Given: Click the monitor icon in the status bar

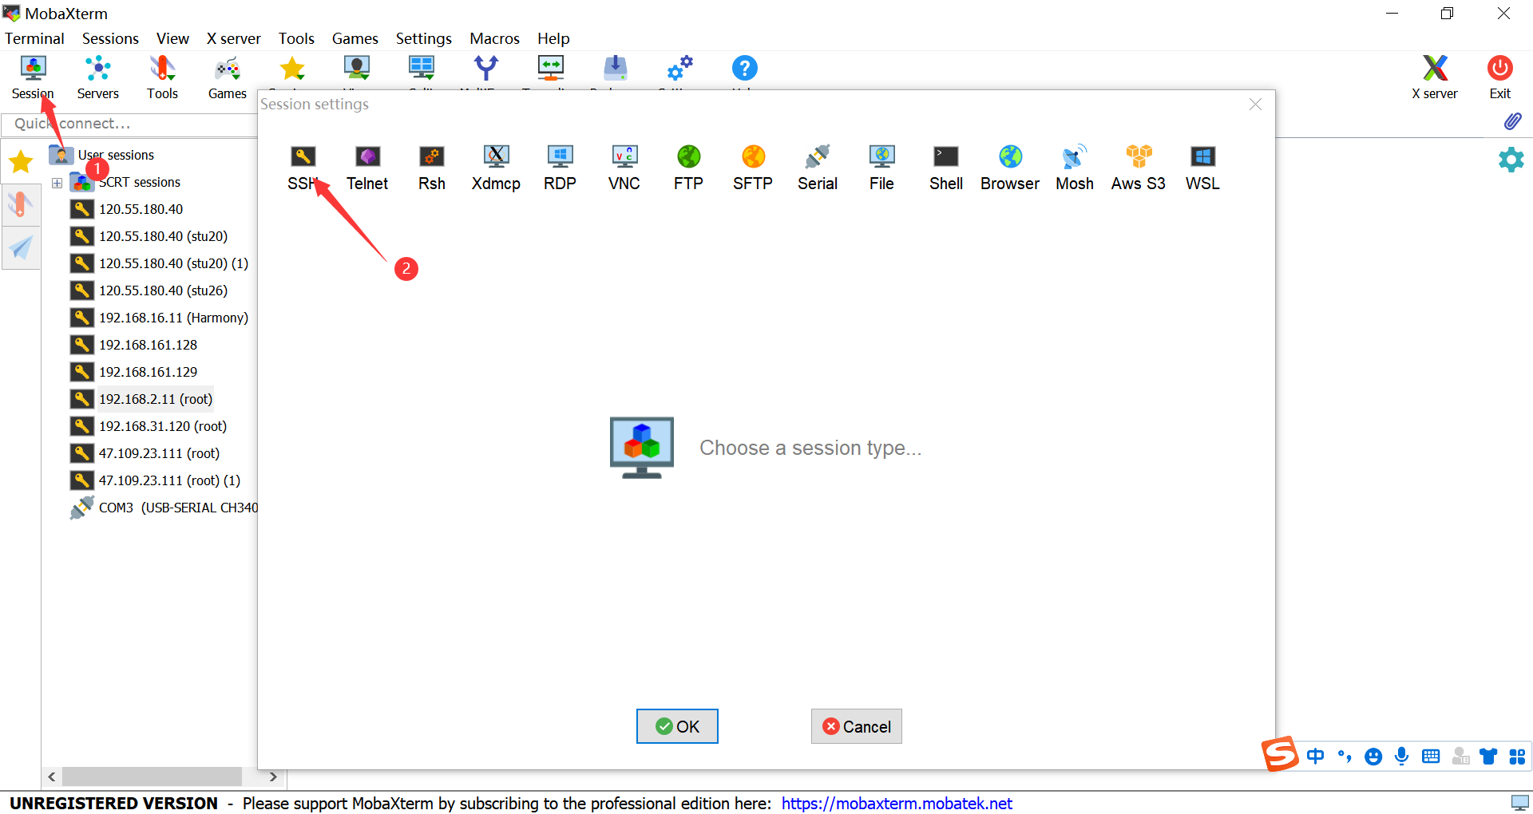Looking at the screenshot, I should pyautogui.click(x=1519, y=803).
